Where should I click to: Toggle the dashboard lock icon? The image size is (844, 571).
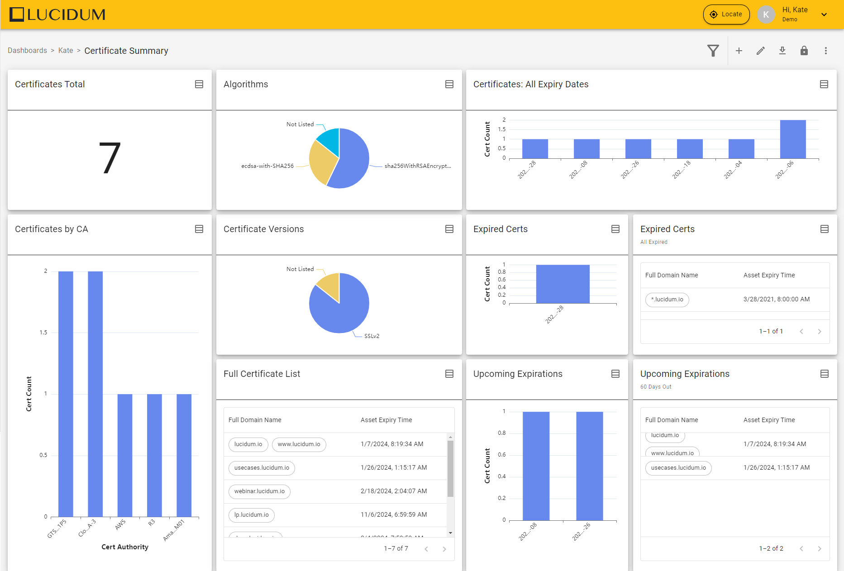pyautogui.click(x=804, y=51)
